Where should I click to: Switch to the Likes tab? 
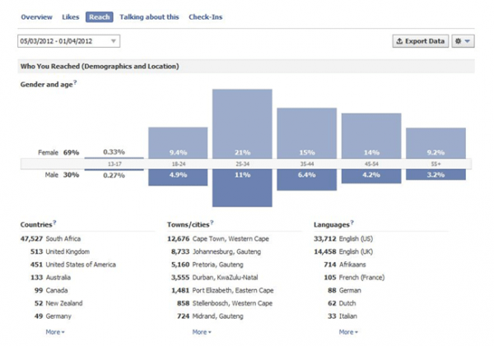[70, 17]
